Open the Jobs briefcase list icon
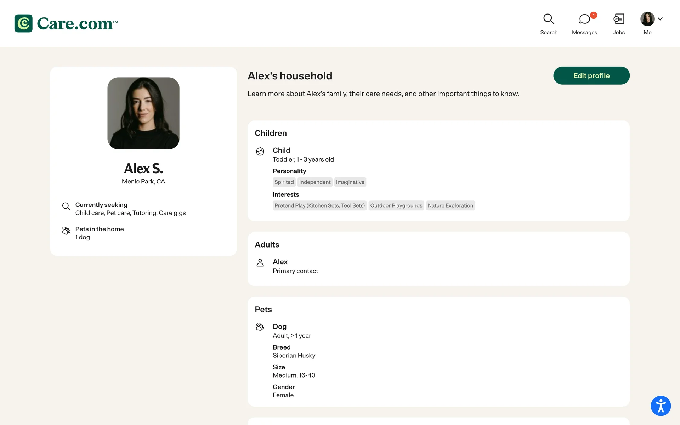Image resolution: width=680 pixels, height=425 pixels. [618, 19]
